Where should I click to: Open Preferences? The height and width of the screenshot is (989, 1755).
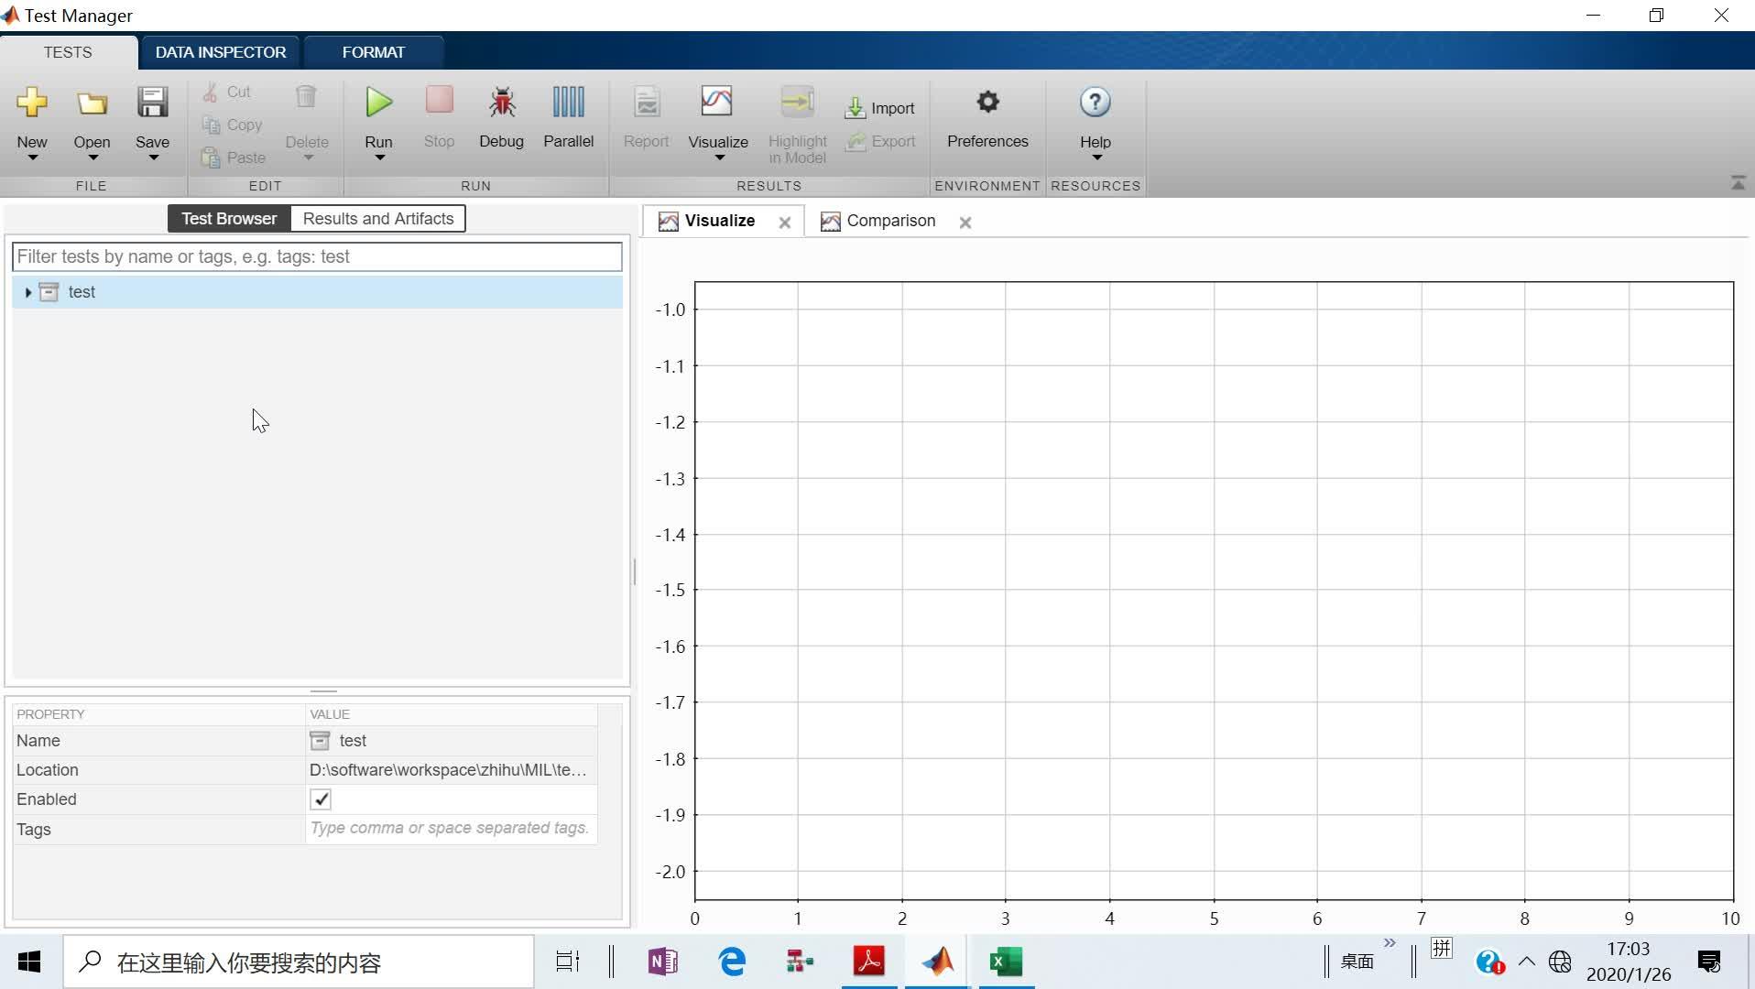987,117
